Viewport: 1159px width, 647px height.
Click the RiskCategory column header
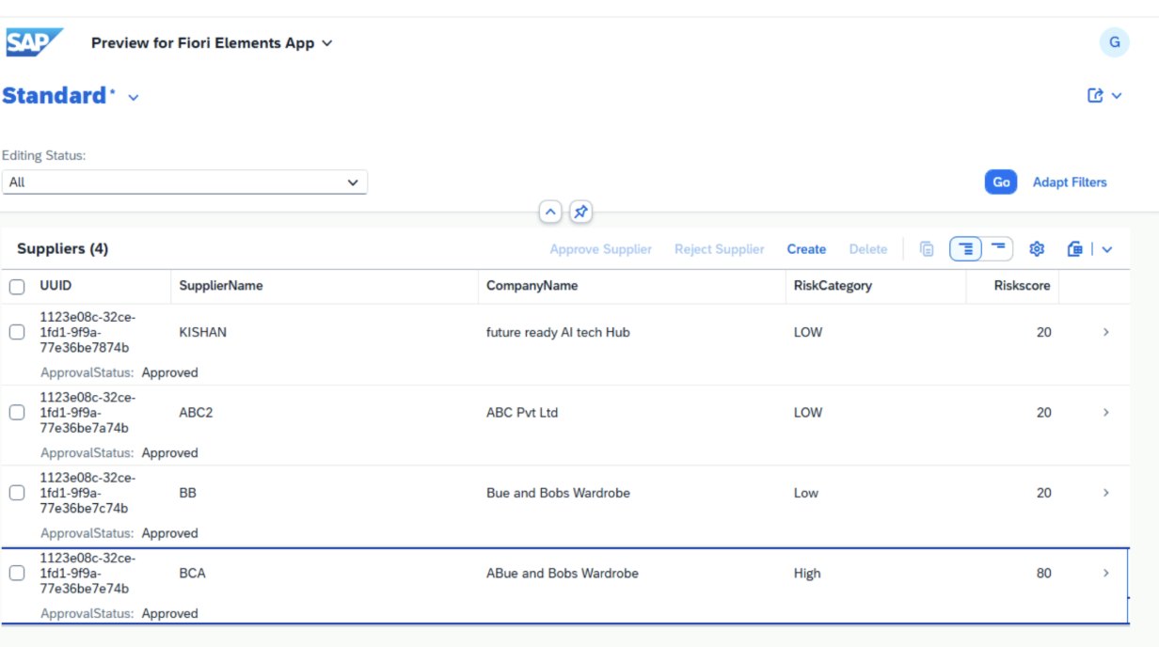click(x=833, y=286)
